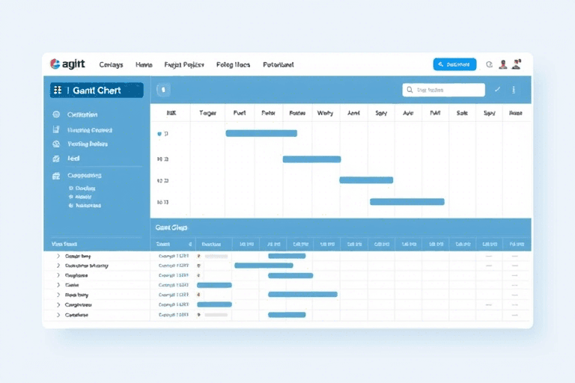Click the circular icon right of blue button
Image resolution: width=575 pixels, height=383 pixels.
click(x=490, y=65)
